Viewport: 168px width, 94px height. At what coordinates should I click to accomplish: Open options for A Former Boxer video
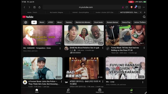coord(61,81)
